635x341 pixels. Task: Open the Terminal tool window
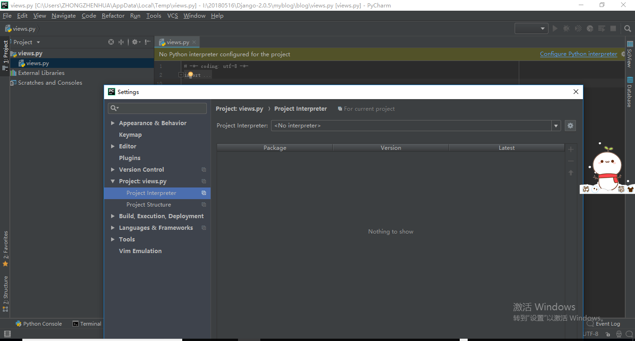87,324
